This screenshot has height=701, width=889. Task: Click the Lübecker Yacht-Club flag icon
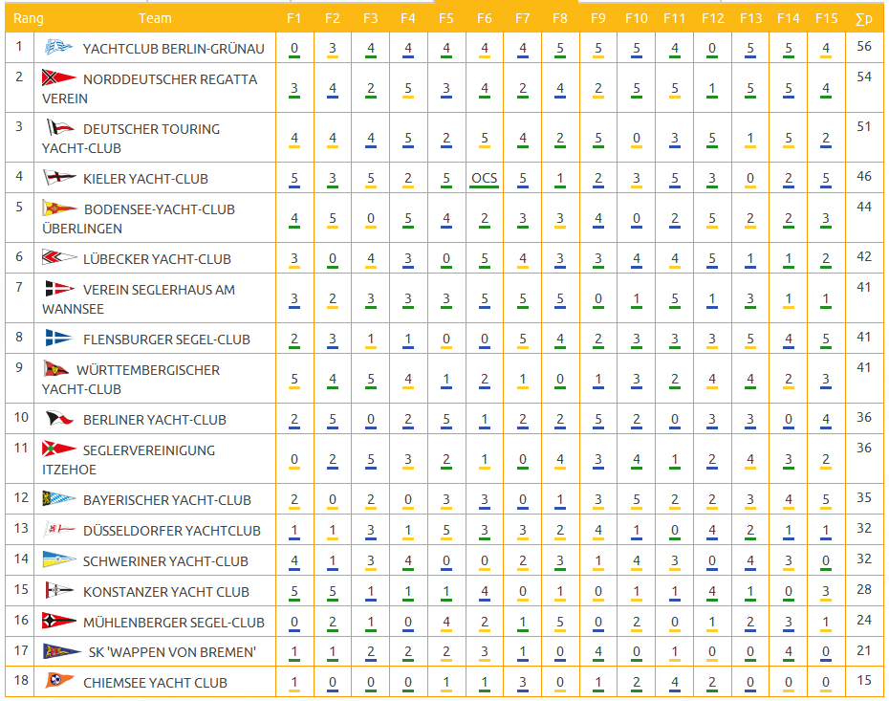click(x=59, y=257)
